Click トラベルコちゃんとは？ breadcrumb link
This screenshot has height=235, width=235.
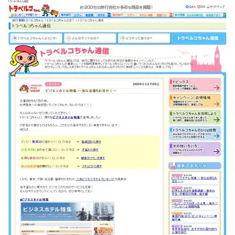61,21
